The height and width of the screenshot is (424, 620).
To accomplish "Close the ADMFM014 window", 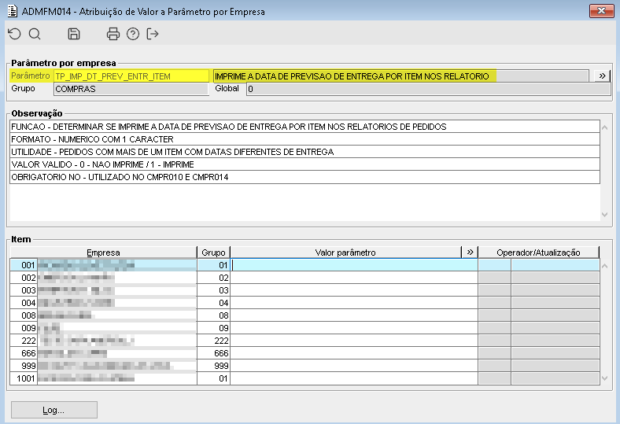I will click(x=601, y=11).
